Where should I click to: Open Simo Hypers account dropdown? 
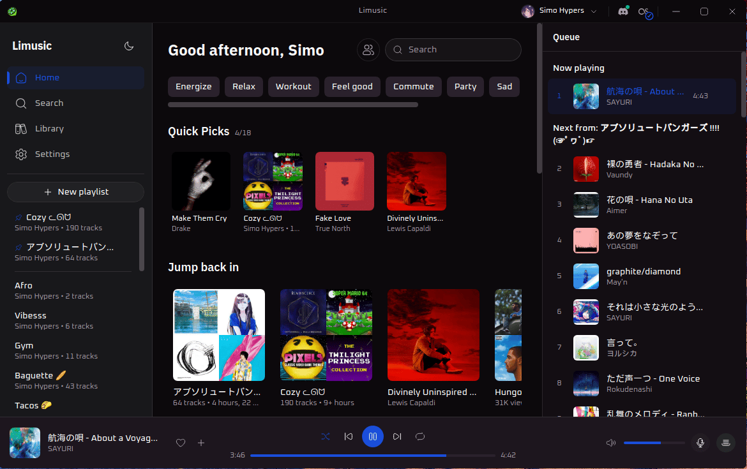pyautogui.click(x=559, y=11)
